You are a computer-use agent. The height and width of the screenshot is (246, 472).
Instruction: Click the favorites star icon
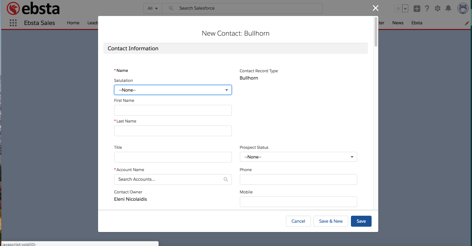[x=398, y=9]
